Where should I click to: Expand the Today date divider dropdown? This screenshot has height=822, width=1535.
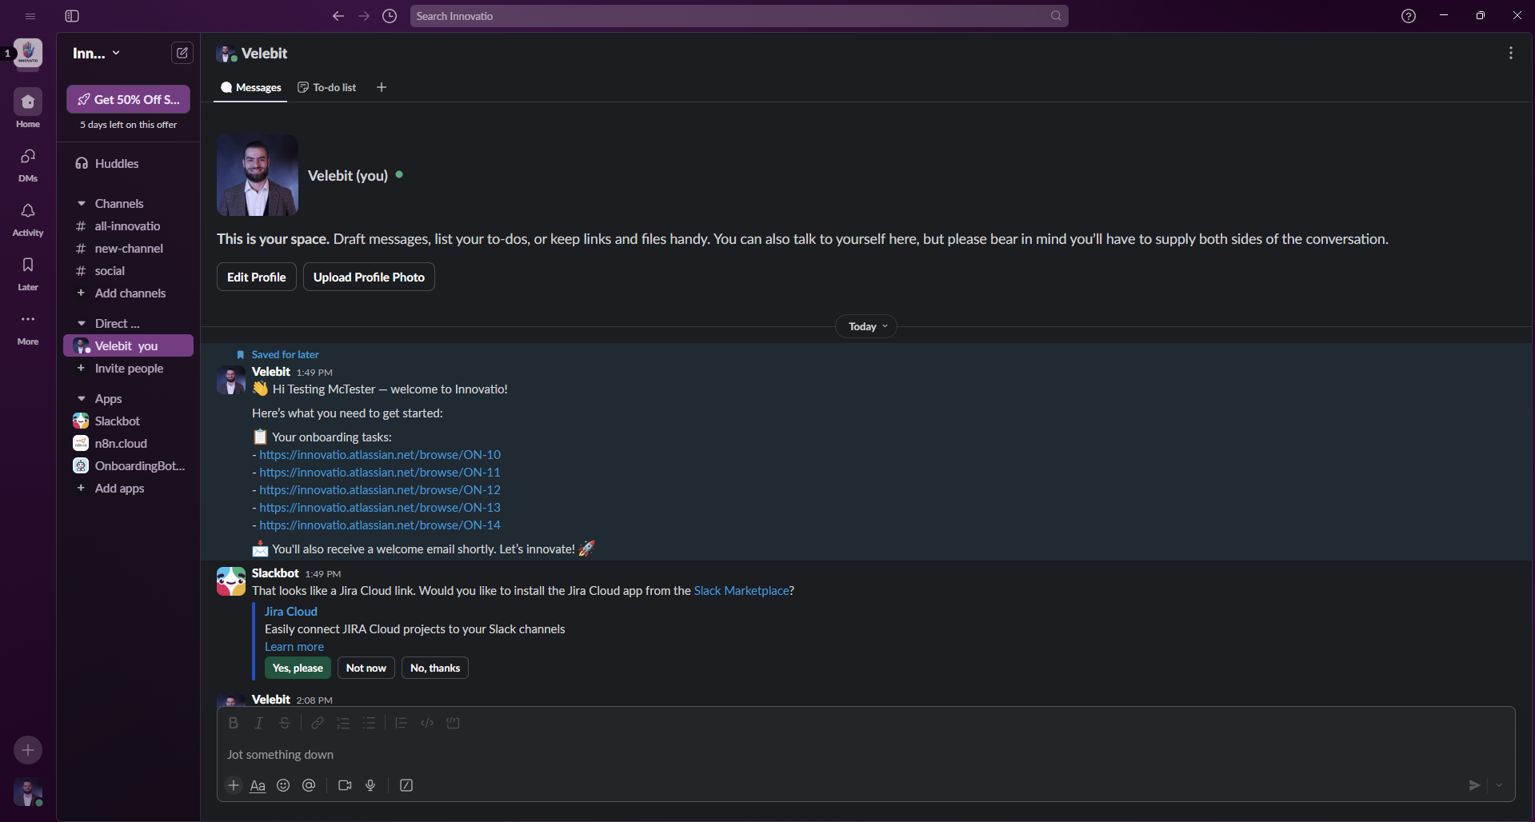point(865,326)
